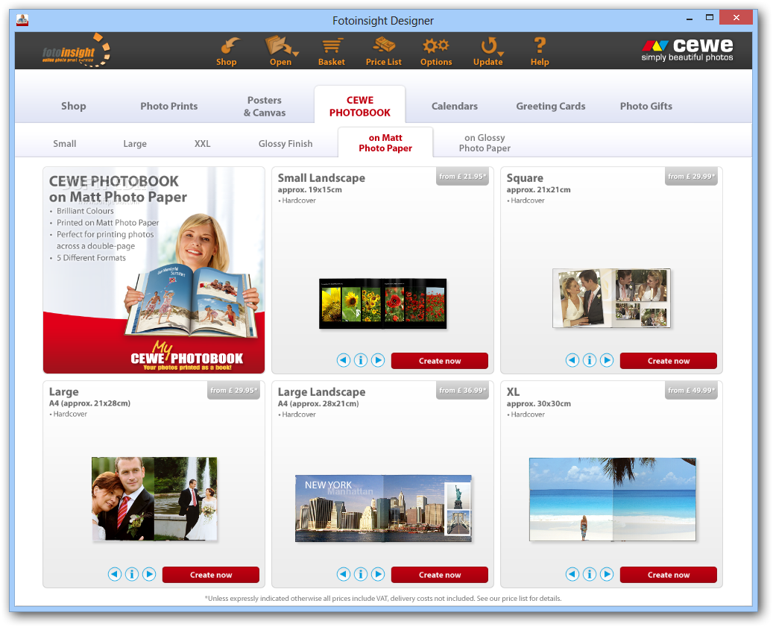The width and height of the screenshot is (773, 627).
Task: Click the VAT footnote text
Action: [x=383, y=599]
